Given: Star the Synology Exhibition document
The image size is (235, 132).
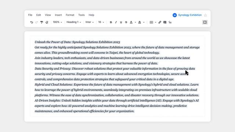Looking at the screenshot, I should (x=206, y=15).
